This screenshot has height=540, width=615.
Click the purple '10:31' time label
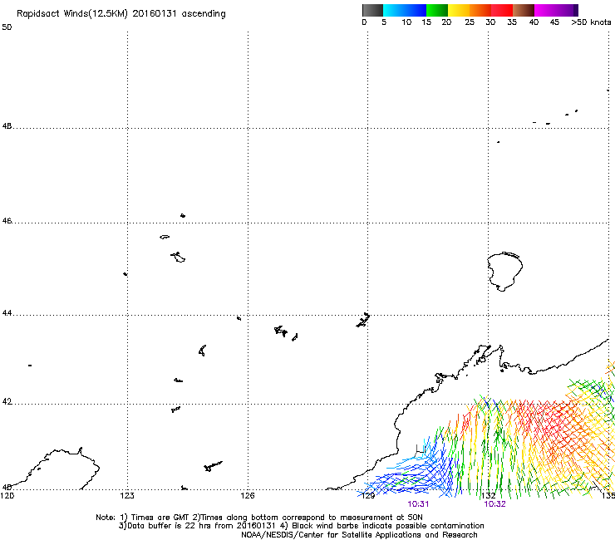pos(418,504)
